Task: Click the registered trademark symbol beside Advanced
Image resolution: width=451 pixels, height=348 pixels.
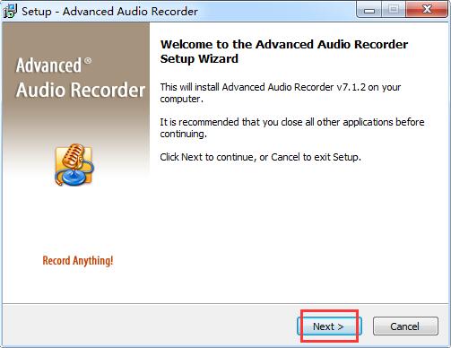Action: pyautogui.click(x=88, y=61)
